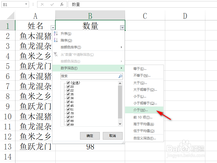Click the insert function fx icon

pyautogui.click(x=62, y=4)
